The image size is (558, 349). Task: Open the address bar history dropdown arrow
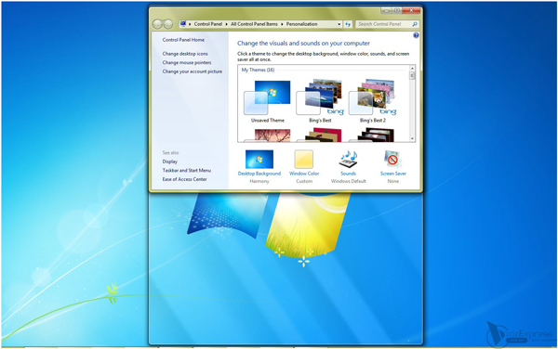coord(339,24)
